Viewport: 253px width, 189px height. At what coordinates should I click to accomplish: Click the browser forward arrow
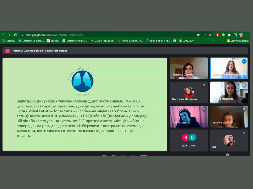click(x=9, y=35)
